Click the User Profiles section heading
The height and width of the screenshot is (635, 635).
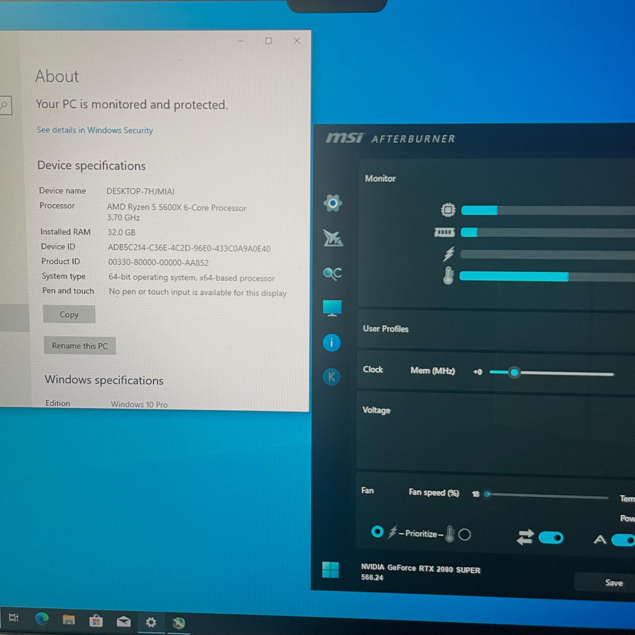pyautogui.click(x=385, y=329)
